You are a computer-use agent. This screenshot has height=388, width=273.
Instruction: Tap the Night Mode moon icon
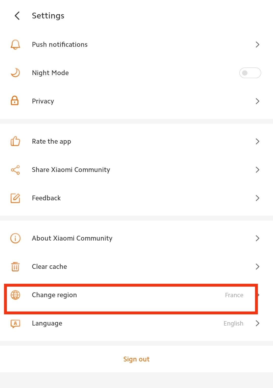point(15,73)
